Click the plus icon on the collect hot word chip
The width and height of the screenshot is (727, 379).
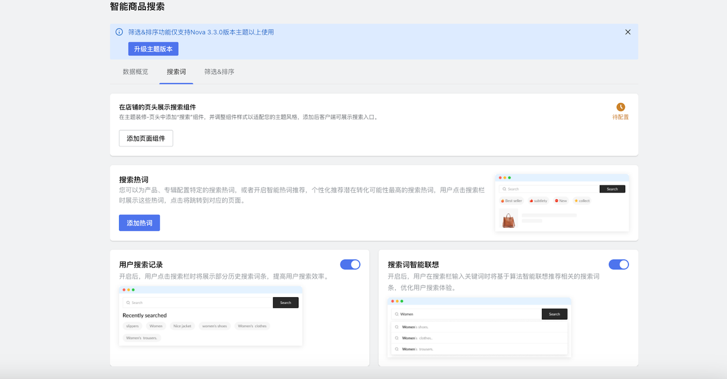pos(576,201)
